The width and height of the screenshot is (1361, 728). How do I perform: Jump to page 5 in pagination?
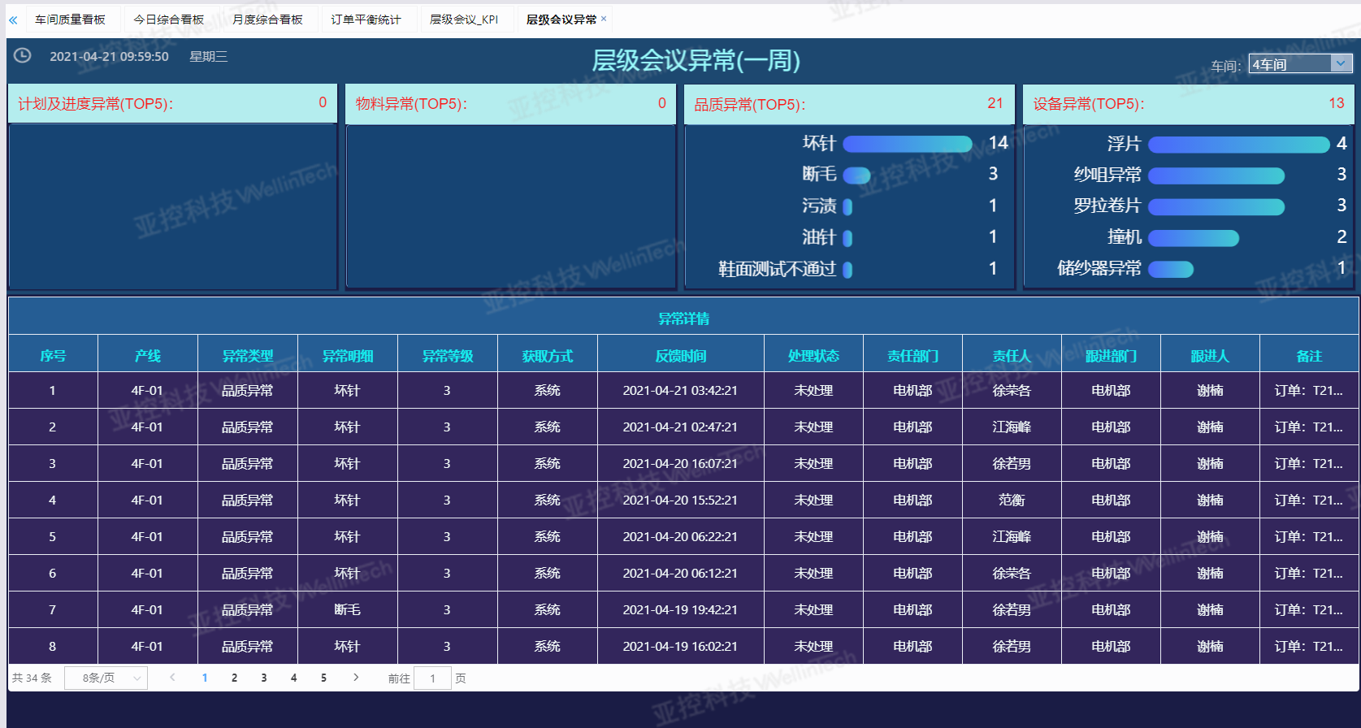[x=323, y=678]
